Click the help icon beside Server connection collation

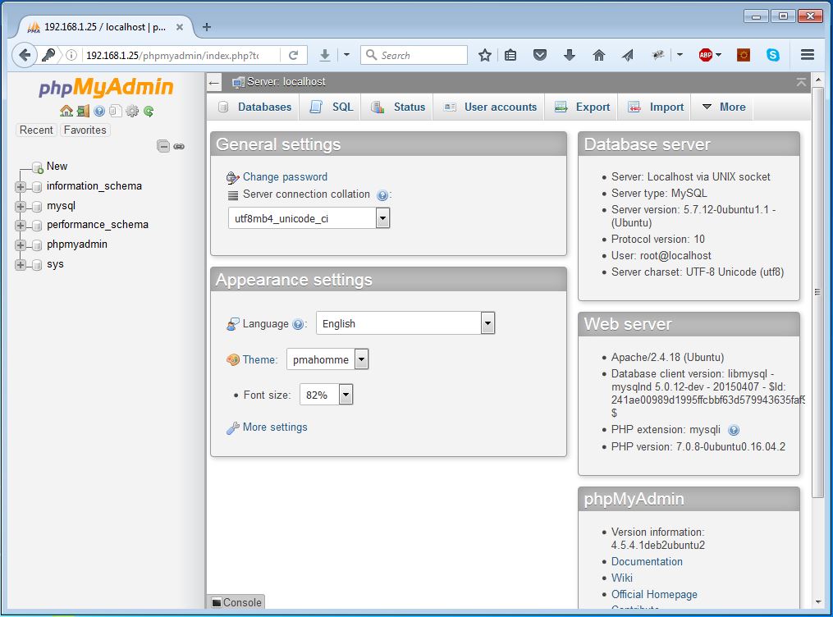tap(382, 195)
